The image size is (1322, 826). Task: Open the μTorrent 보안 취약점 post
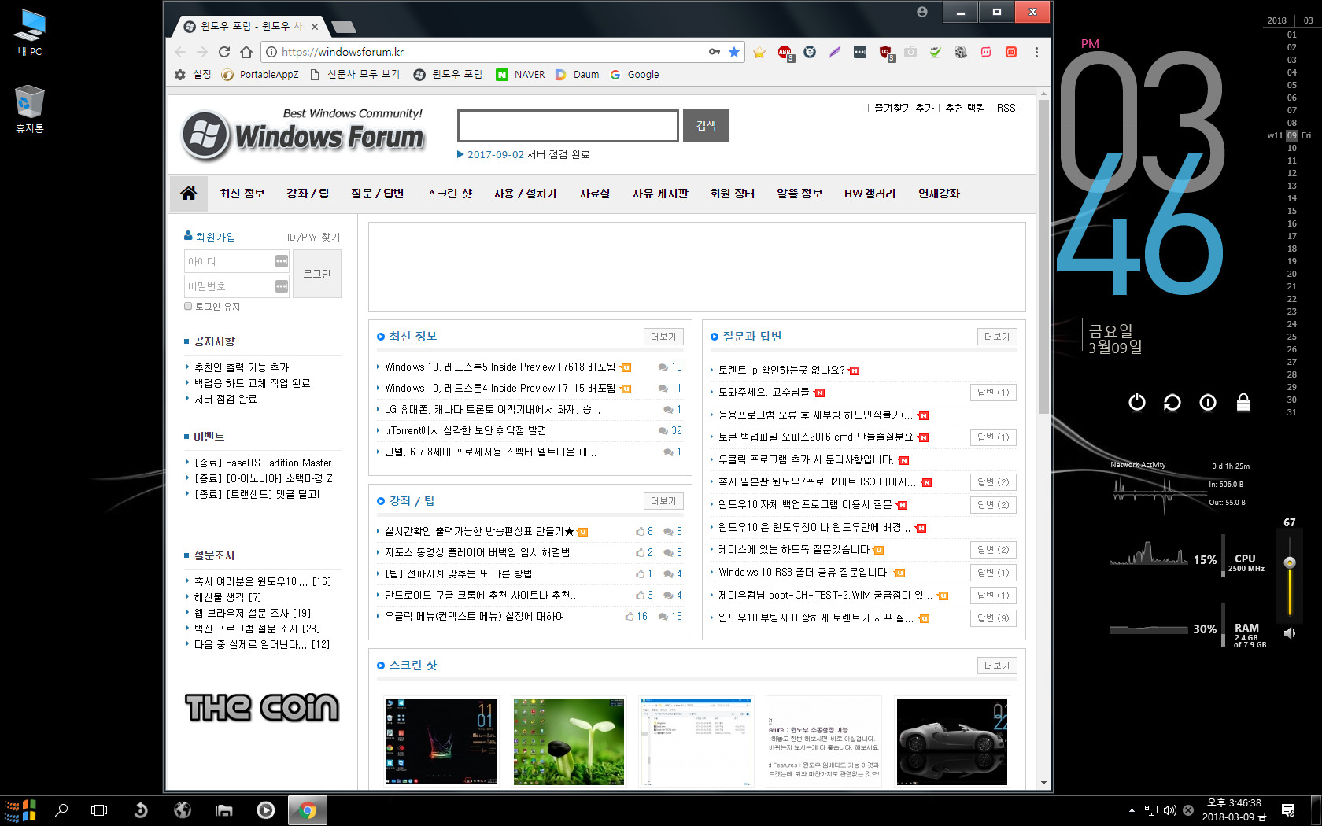coord(465,431)
